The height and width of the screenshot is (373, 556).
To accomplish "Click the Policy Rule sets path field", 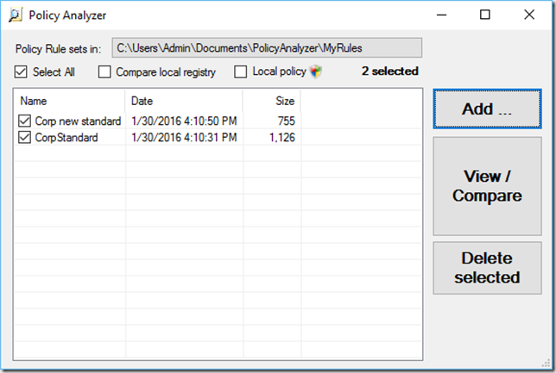I will click(267, 47).
